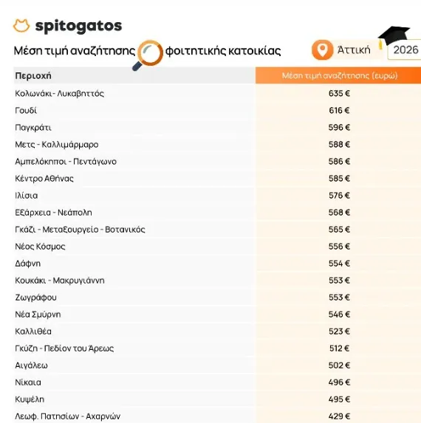Image resolution: width=421 pixels, height=423 pixels.
Task: Click the Αττική region label
Action: point(354,50)
